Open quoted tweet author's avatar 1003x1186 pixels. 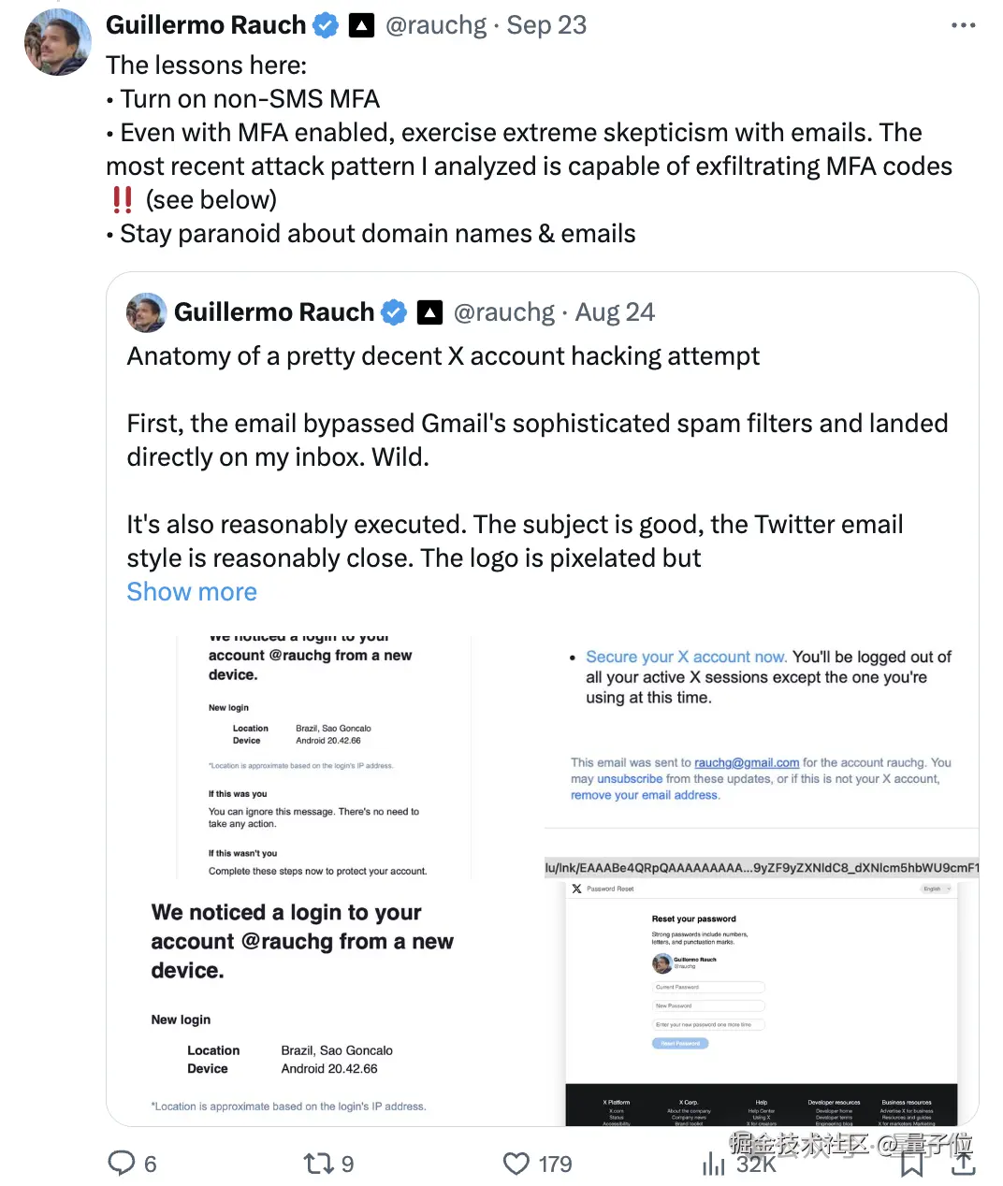point(146,312)
